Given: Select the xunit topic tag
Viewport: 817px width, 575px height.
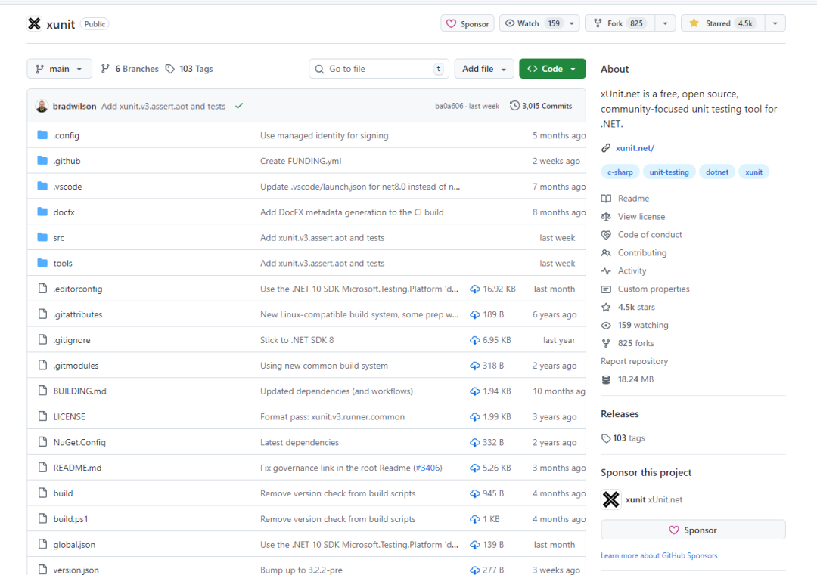Looking at the screenshot, I should point(753,172).
